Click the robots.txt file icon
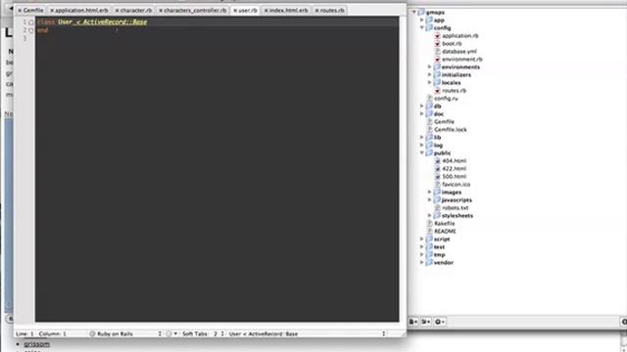This screenshot has height=352, width=627. [x=437, y=207]
